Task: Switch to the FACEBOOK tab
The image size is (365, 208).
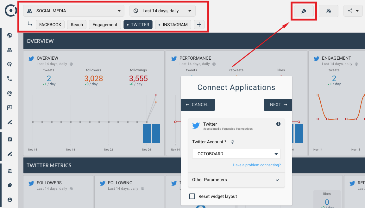Action: coord(50,25)
